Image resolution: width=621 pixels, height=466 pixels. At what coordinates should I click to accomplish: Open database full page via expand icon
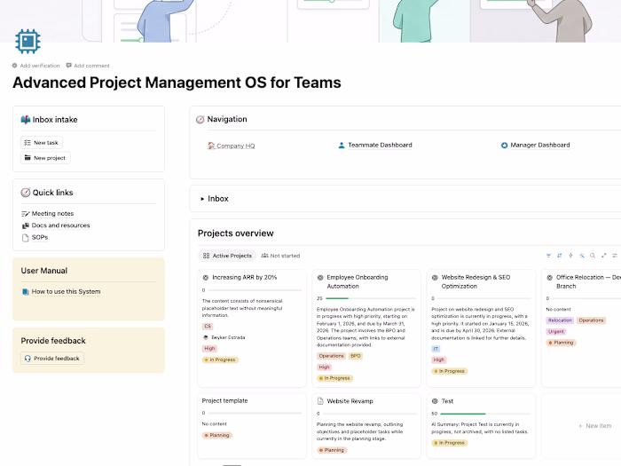click(x=603, y=256)
